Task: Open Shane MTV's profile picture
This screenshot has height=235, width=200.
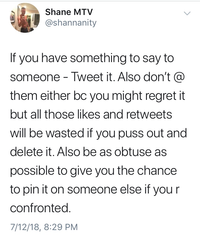Action: tap(25, 18)
